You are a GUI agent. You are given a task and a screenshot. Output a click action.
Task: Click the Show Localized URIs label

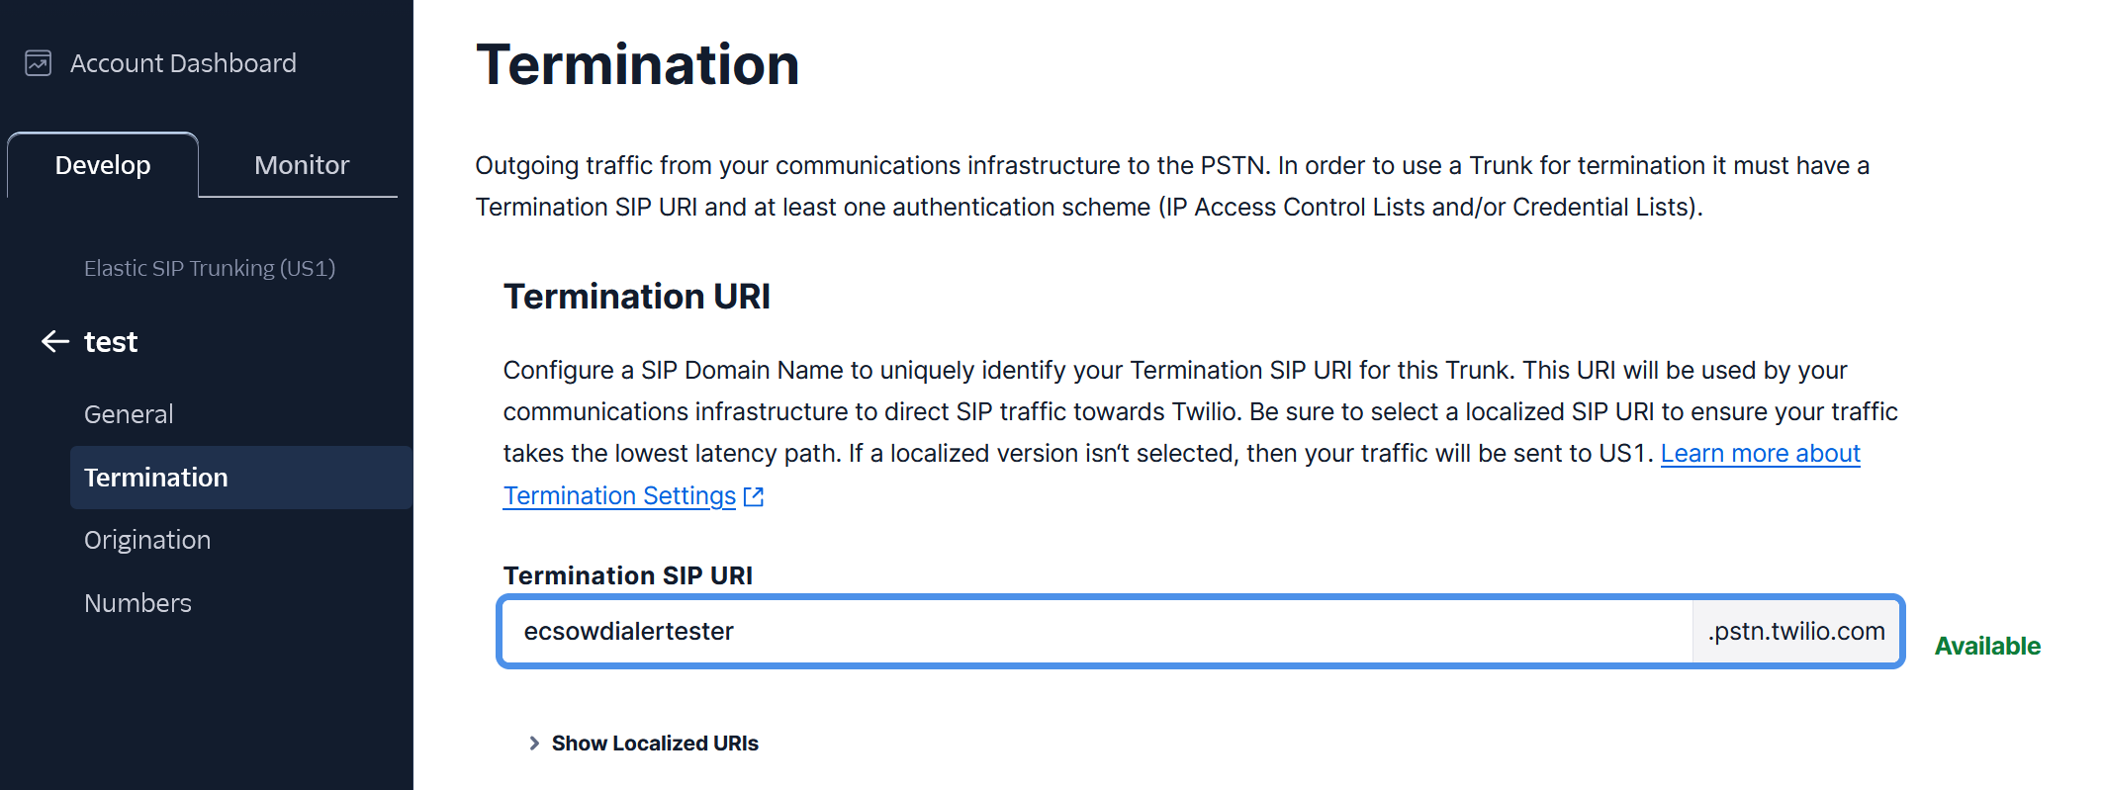(x=655, y=744)
